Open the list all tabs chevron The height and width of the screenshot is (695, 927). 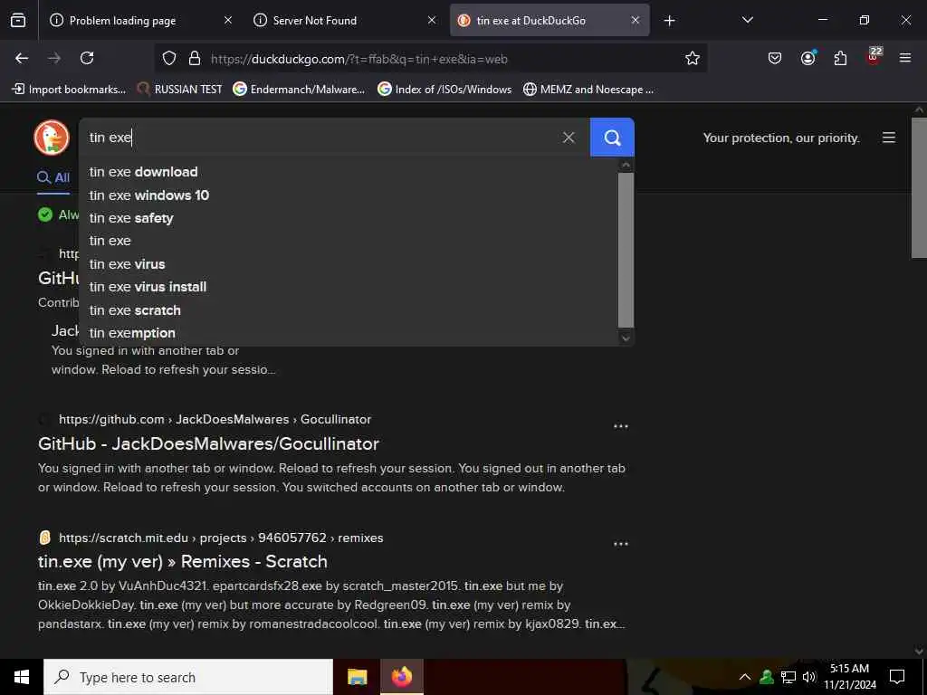747,20
